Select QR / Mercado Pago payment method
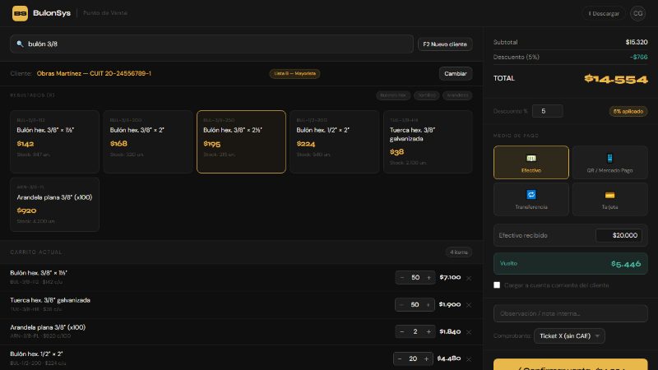This screenshot has width=658, height=370. [x=609, y=162]
